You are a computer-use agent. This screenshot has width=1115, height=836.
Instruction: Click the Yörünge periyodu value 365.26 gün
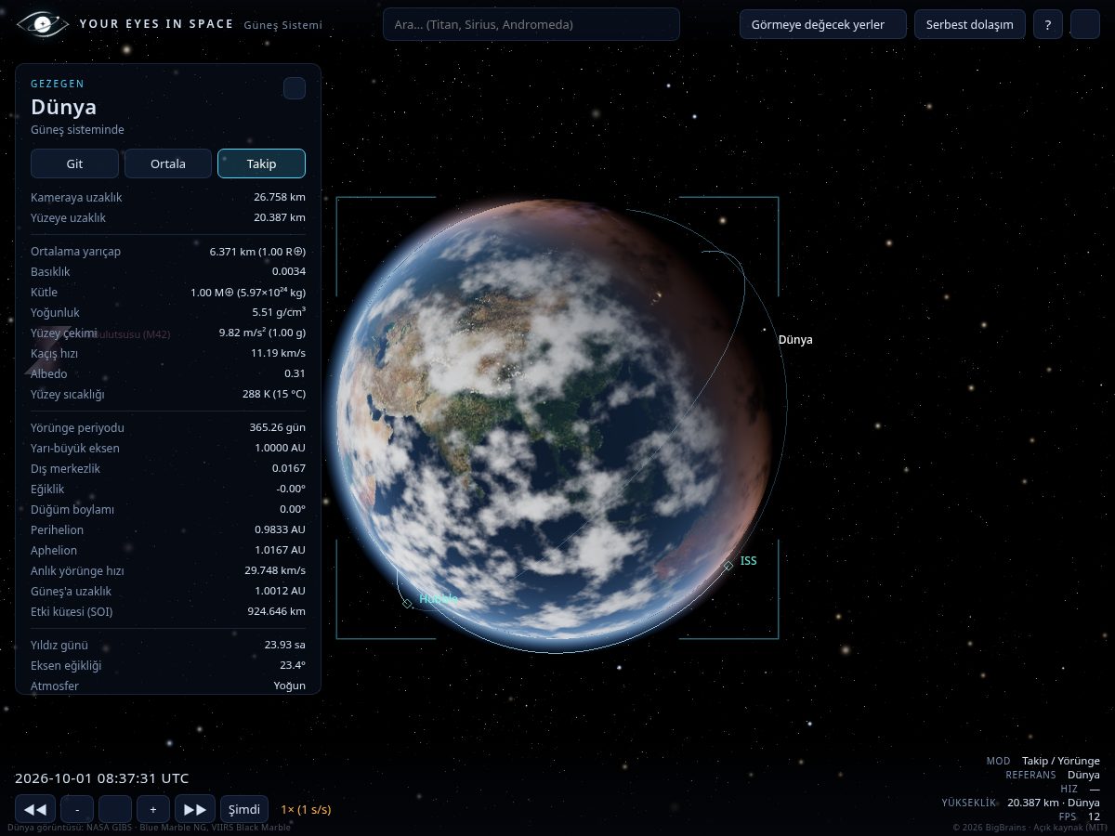[x=277, y=427]
